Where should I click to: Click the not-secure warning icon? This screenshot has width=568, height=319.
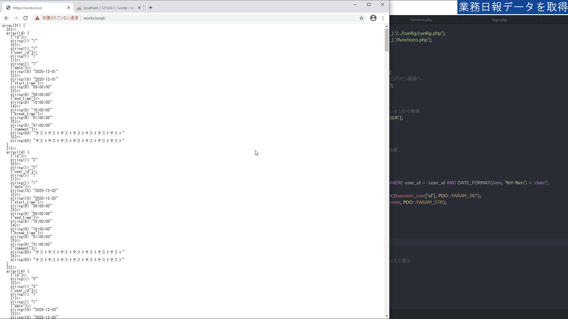click(x=37, y=18)
